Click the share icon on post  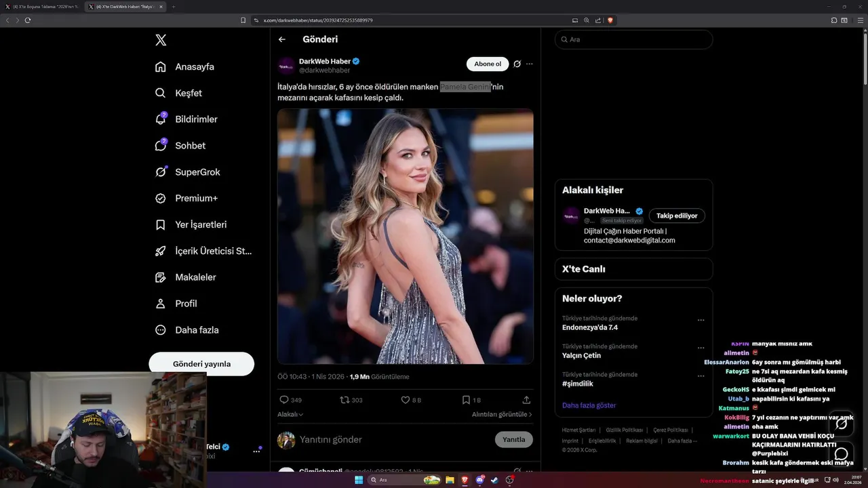[x=526, y=400]
